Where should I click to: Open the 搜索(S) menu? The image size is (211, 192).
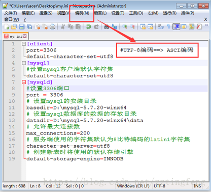click(46, 13)
